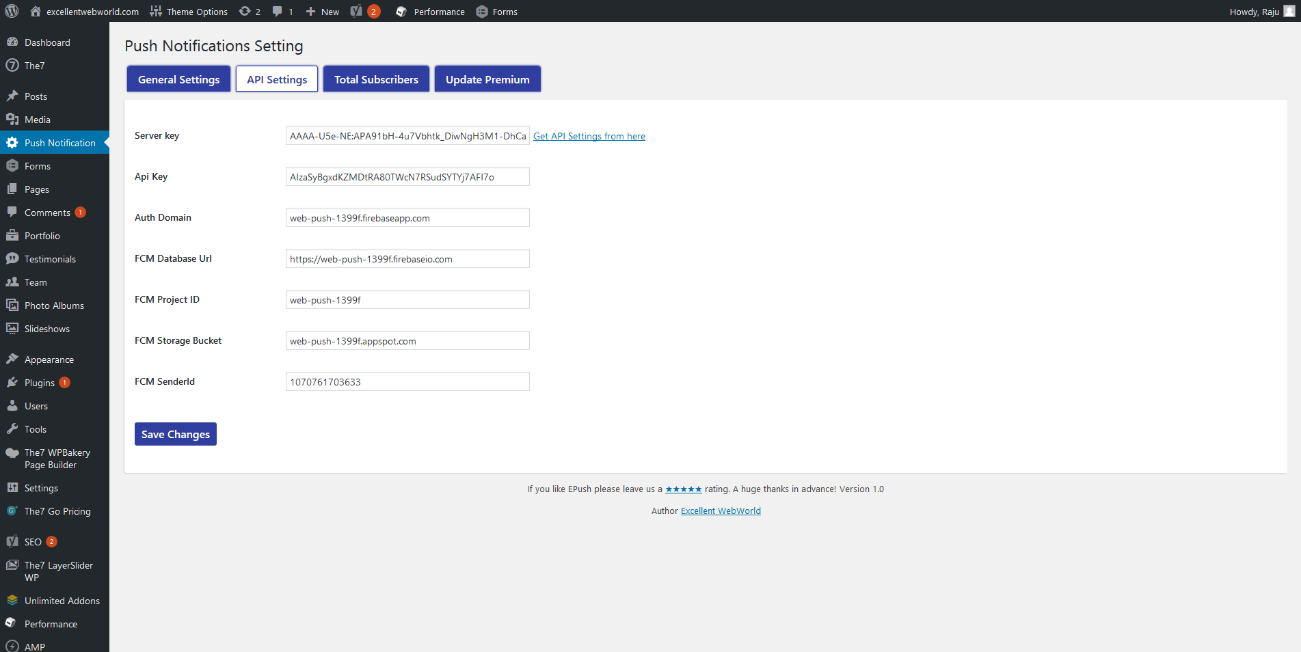Open the Update Premium tab
1301x652 pixels.
pos(487,79)
